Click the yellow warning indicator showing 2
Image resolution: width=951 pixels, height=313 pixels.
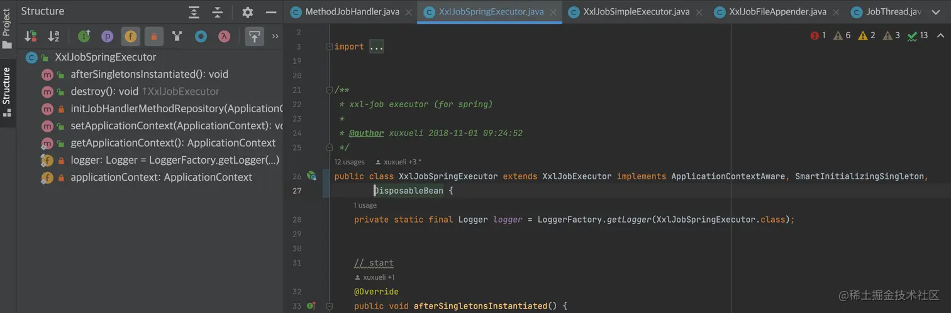click(867, 36)
